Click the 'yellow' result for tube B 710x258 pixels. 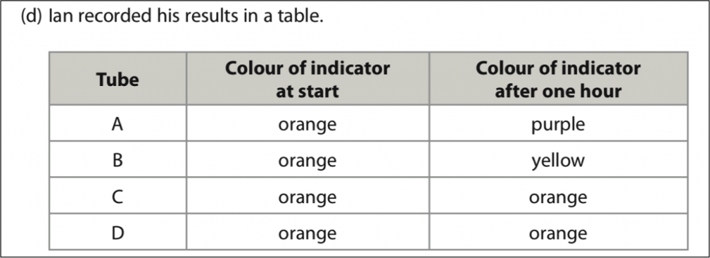tap(558, 161)
